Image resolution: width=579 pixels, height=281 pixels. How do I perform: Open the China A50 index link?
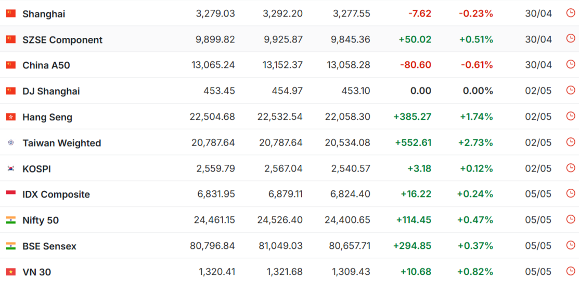click(x=46, y=65)
